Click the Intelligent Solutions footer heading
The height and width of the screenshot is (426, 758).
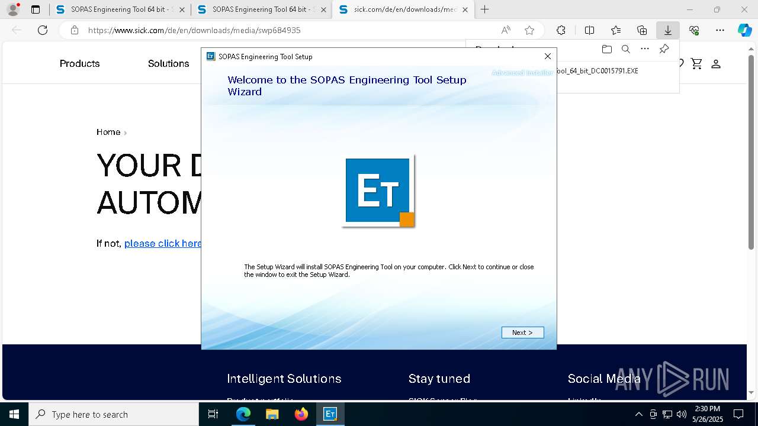pos(284,379)
